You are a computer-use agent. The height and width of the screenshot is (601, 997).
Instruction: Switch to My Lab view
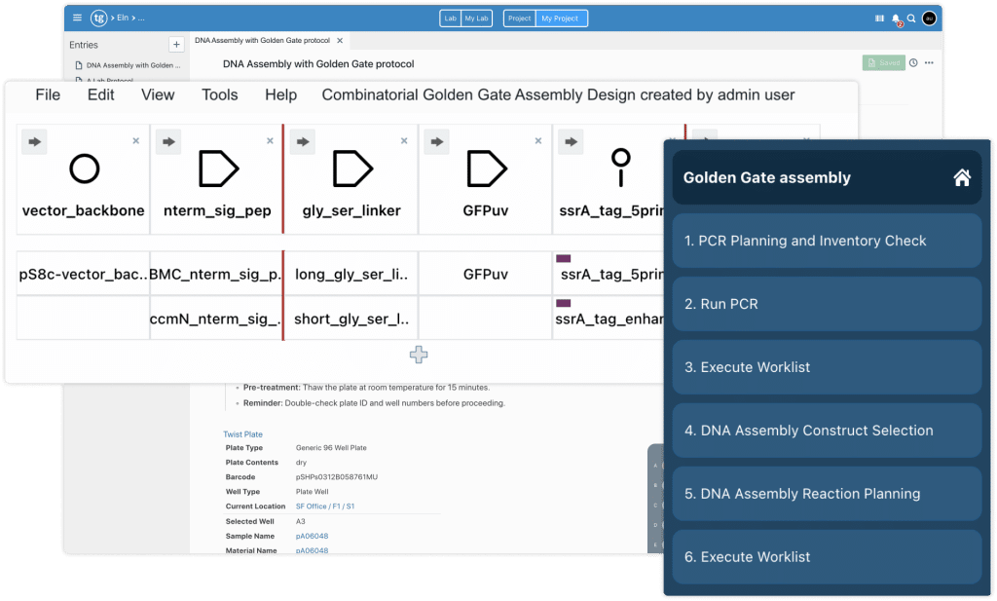477,18
